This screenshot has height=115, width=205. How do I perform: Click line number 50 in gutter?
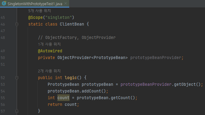3,58
